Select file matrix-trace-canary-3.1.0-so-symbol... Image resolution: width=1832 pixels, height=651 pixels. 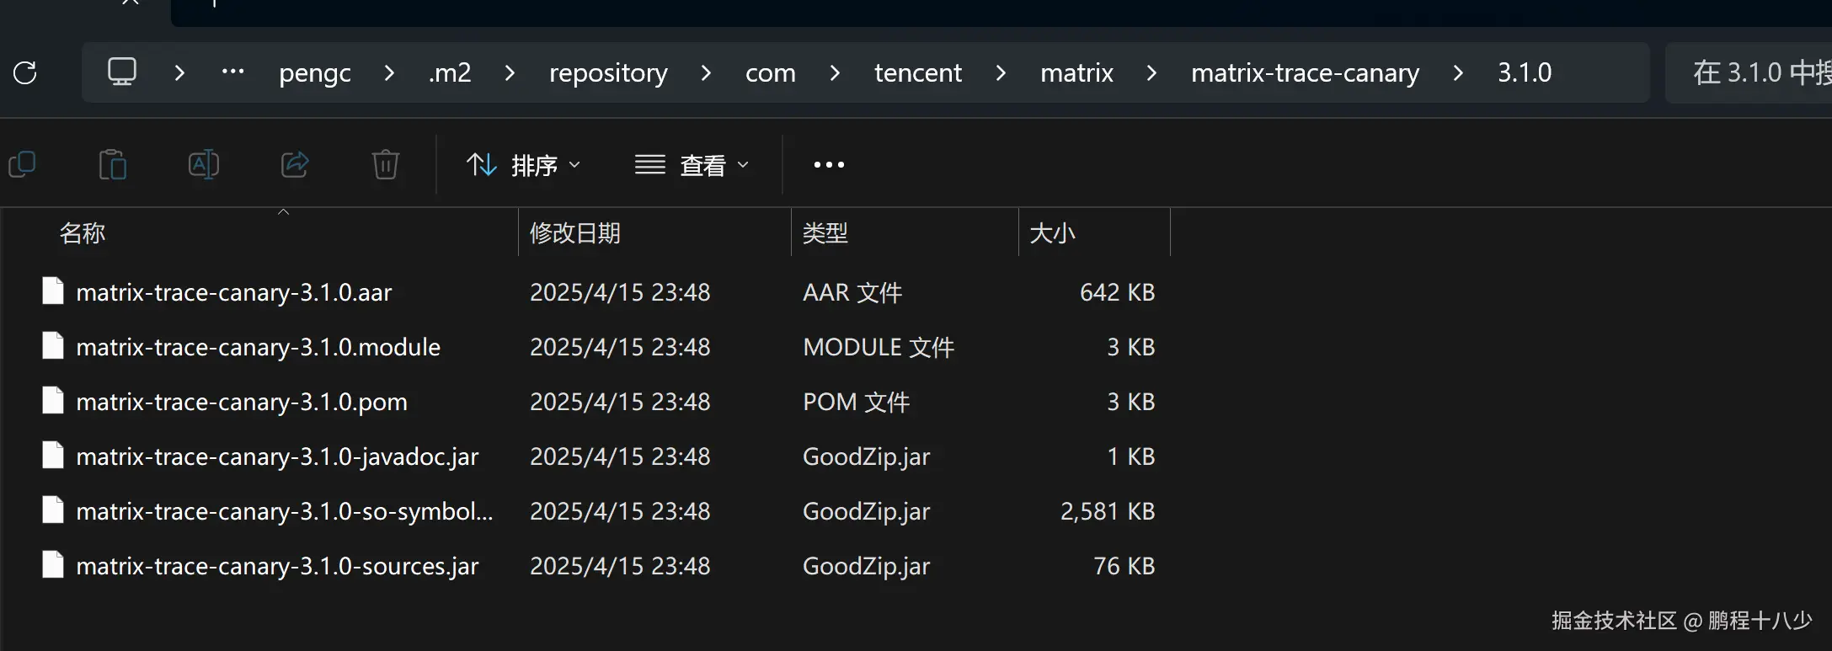click(285, 511)
